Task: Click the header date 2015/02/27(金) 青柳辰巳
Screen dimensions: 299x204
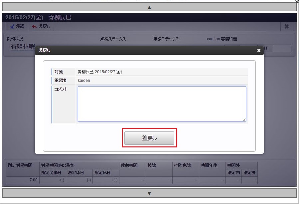Action: (38, 17)
